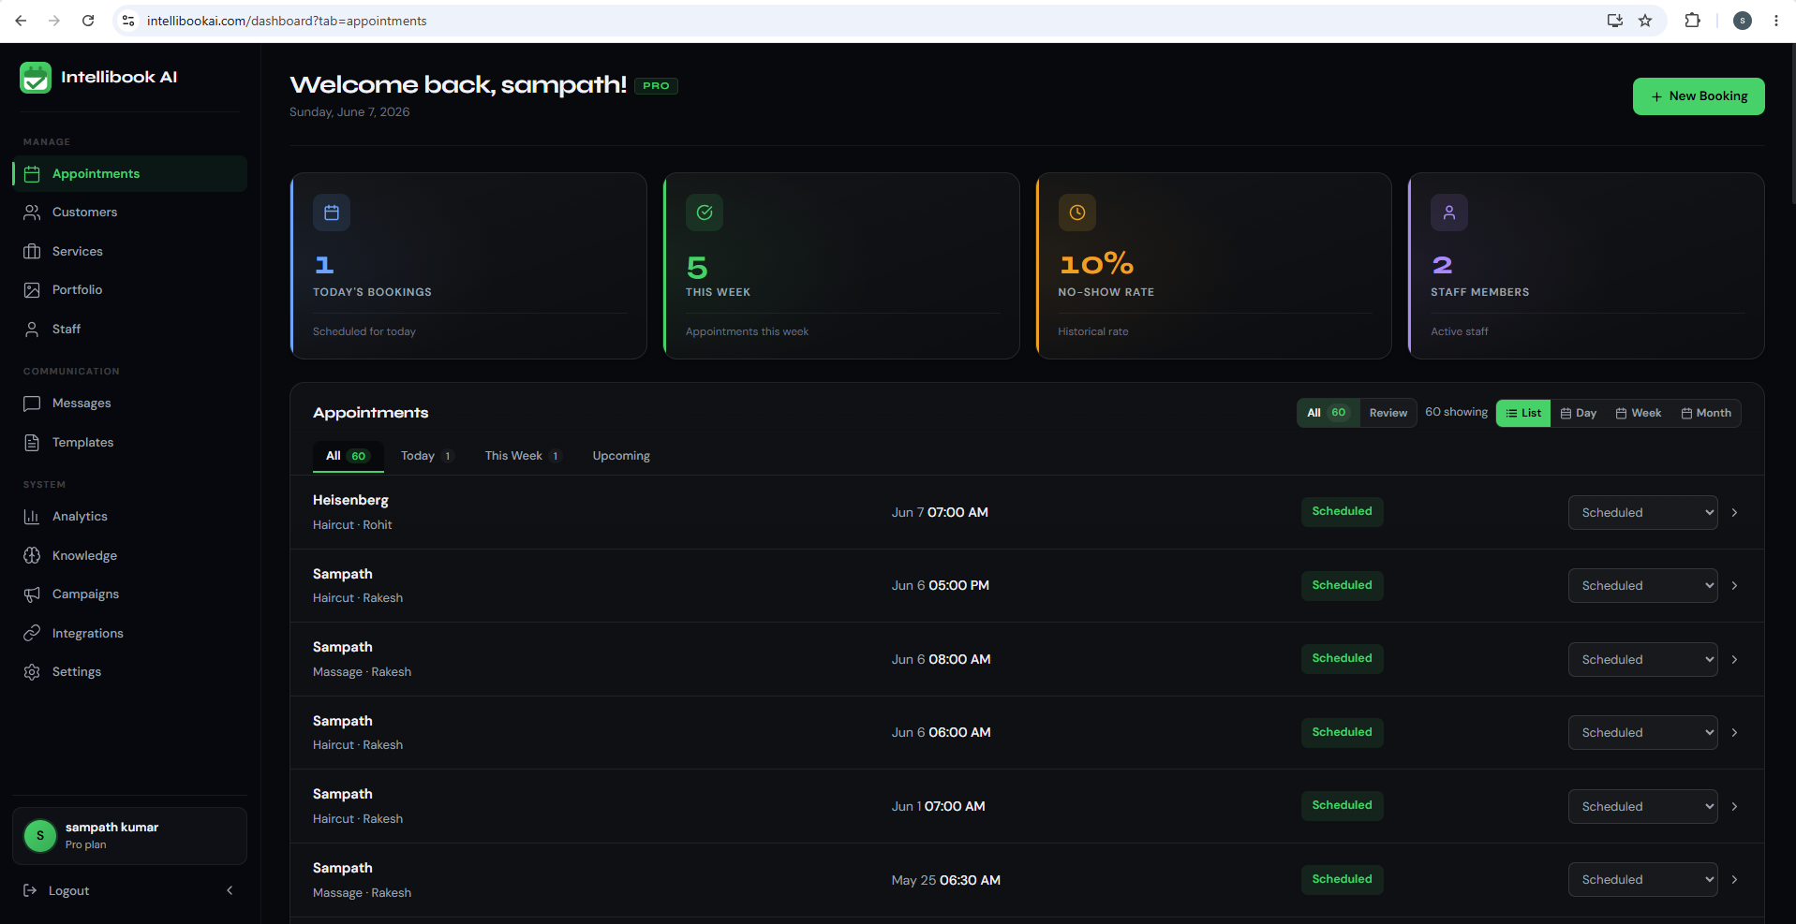Viewport: 1796px width, 924px height.
Task: Open Campaigns in sidebar
Action: (129, 594)
